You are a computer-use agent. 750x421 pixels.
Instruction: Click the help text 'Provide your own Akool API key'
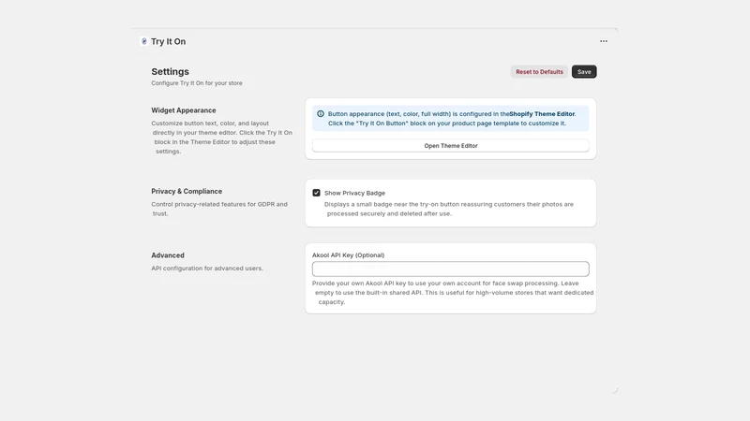coord(453,293)
